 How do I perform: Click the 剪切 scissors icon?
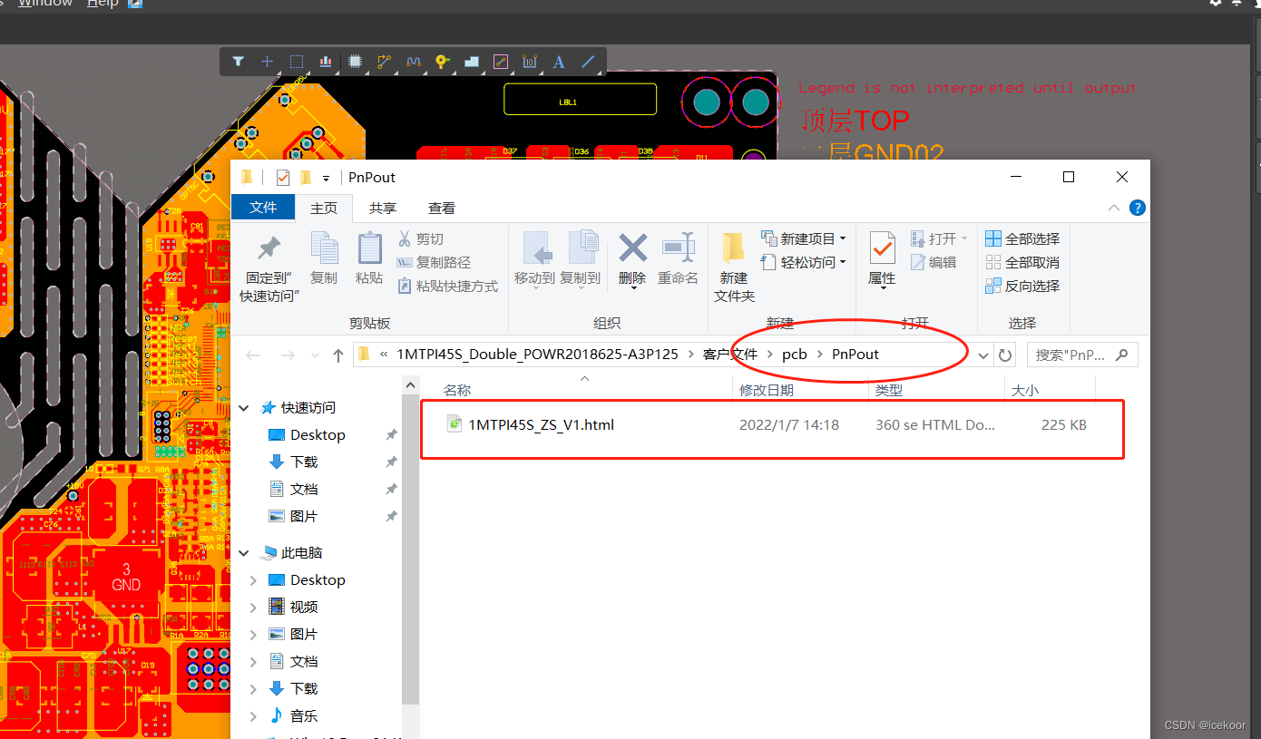point(403,238)
